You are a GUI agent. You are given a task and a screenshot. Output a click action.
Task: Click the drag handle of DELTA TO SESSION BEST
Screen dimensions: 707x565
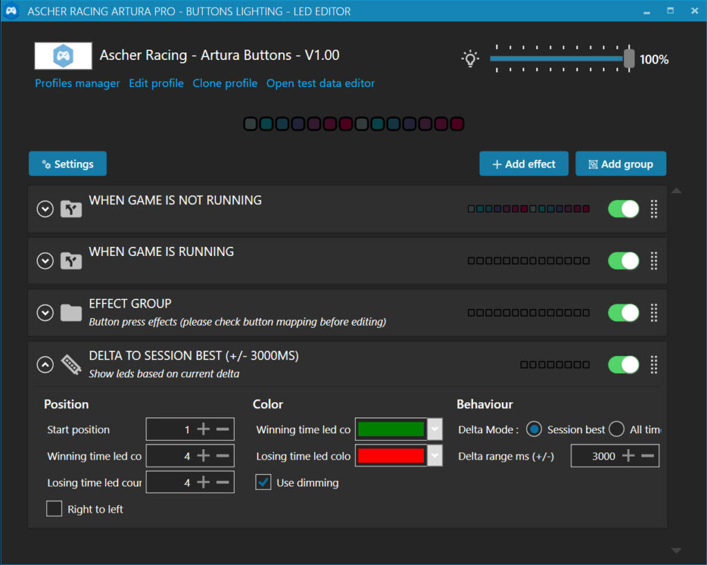coord(654,364)
